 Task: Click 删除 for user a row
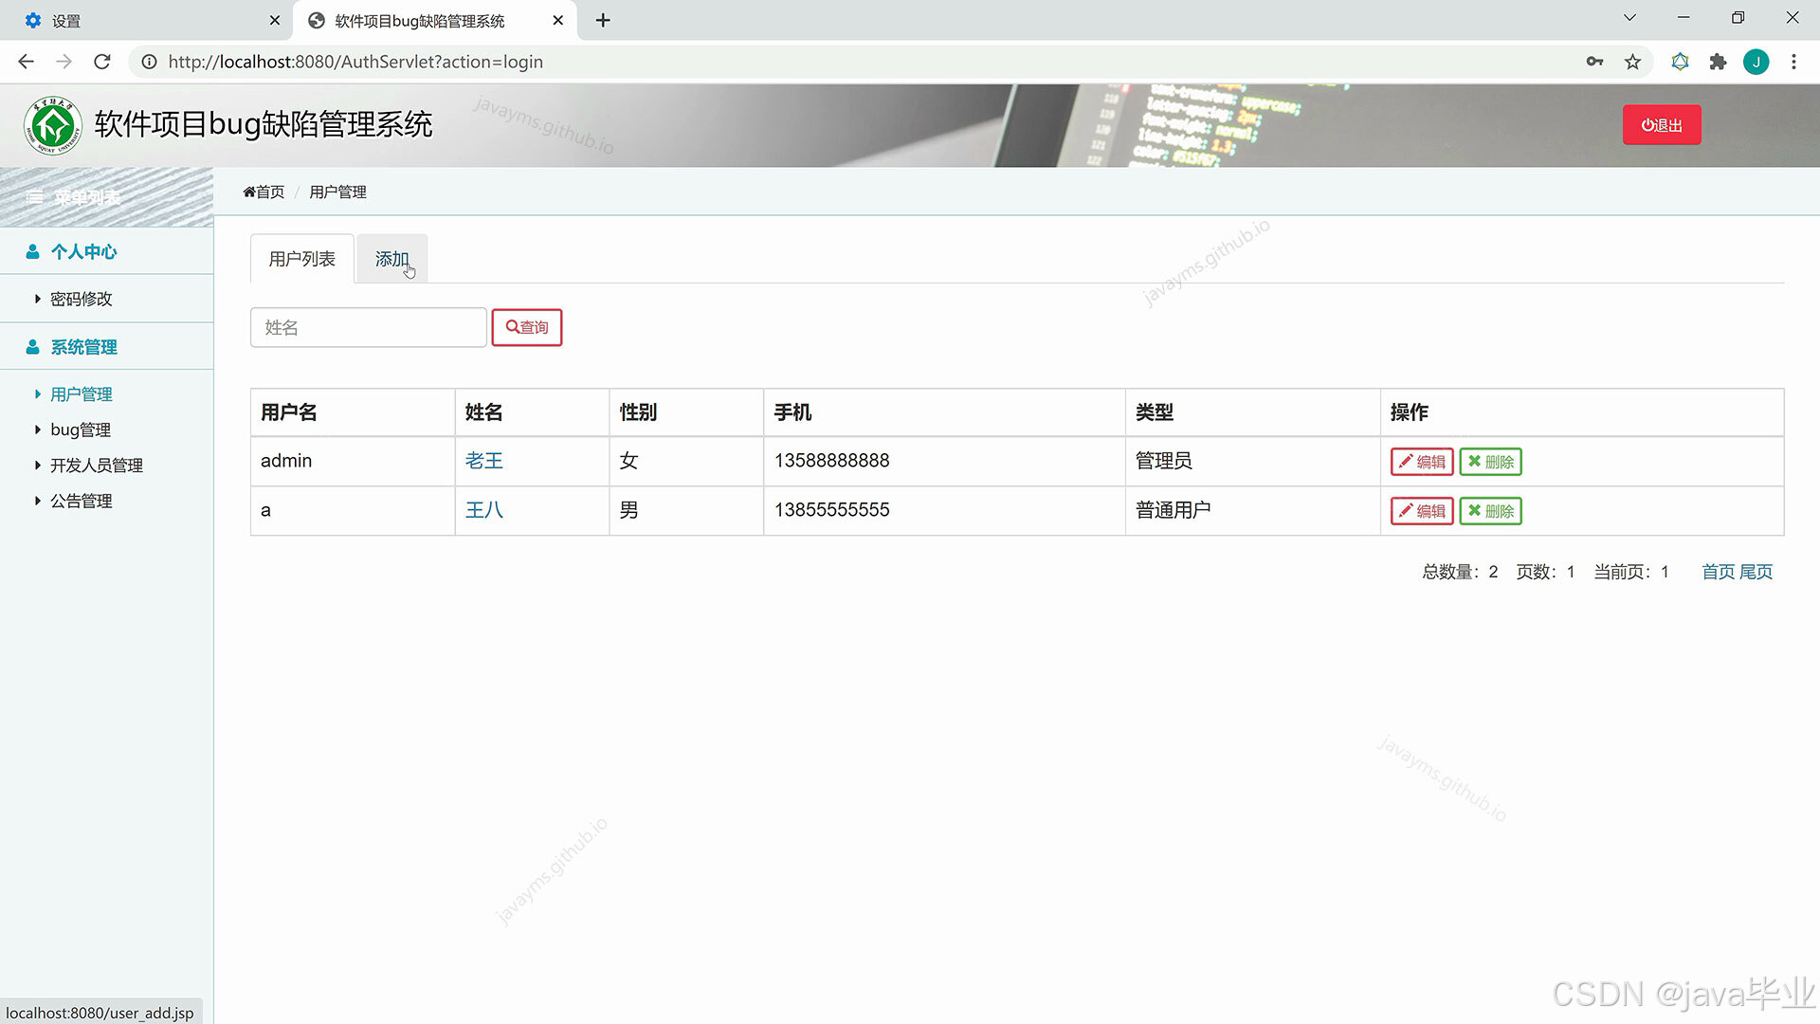tap(1491, 511)
